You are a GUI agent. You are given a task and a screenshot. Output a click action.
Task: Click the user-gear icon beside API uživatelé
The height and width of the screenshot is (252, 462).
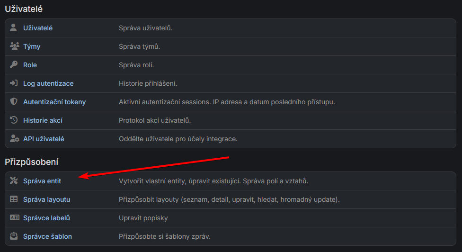(x=14, y=139)
